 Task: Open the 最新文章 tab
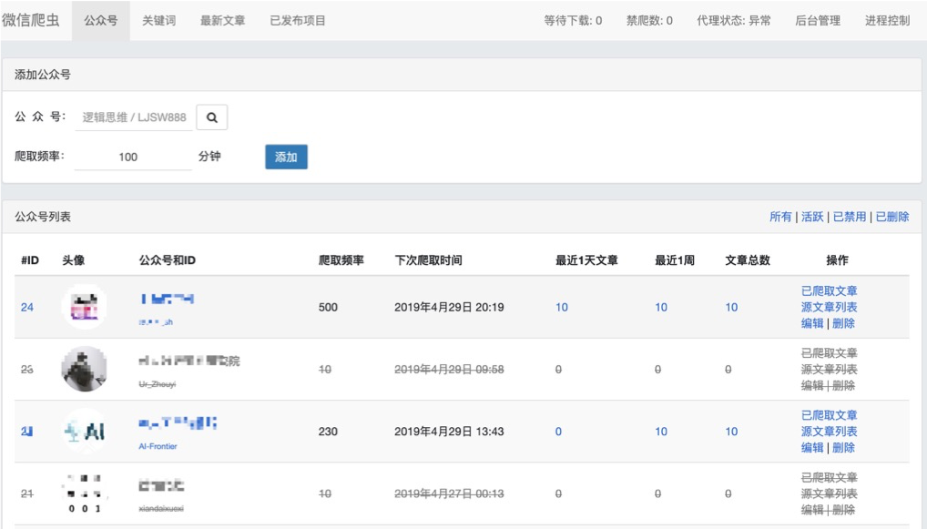(222, 21)
